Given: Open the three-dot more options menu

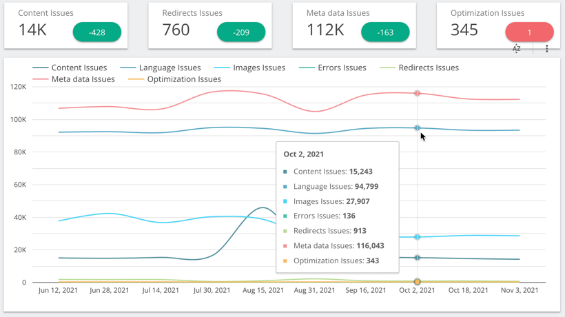Looking at the screenshot, I should pyautogui.click(x=547, y=49).
